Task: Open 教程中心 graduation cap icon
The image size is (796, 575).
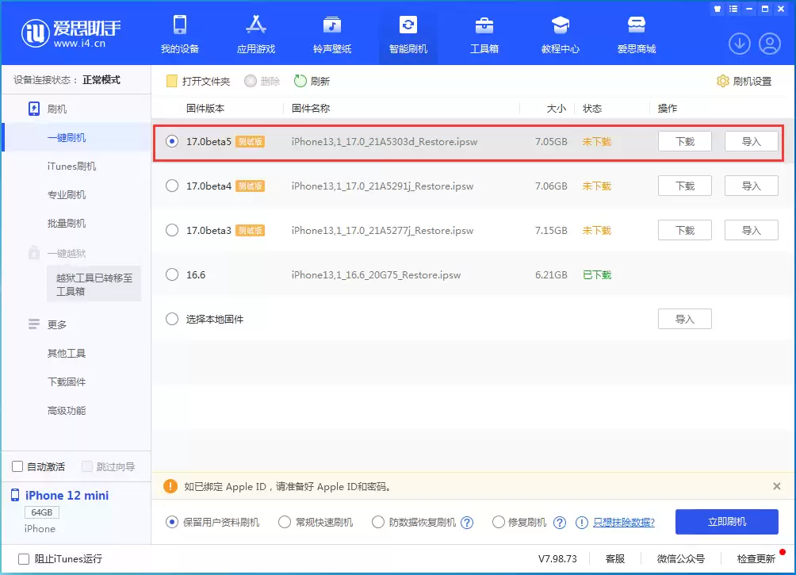Action: coord(561,25)
